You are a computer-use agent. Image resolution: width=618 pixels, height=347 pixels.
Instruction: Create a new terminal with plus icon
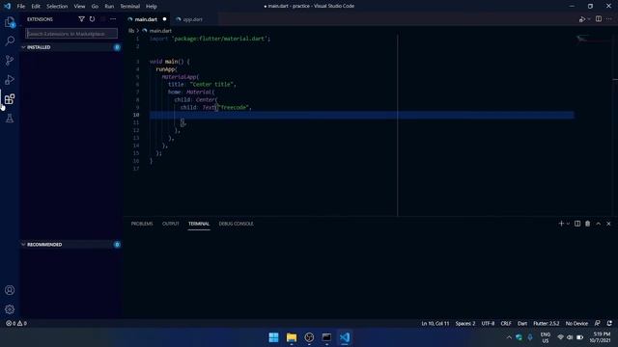tap(561, 224)
